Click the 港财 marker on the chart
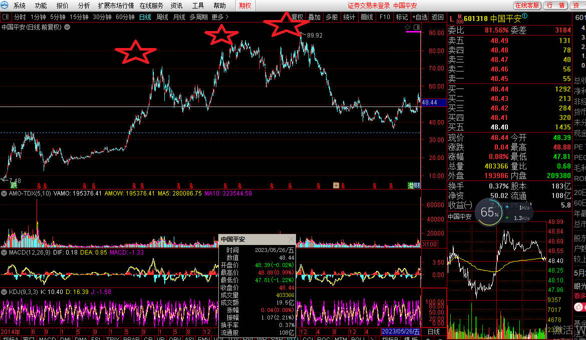Screen dimensions: 586x340 [414, 185]
